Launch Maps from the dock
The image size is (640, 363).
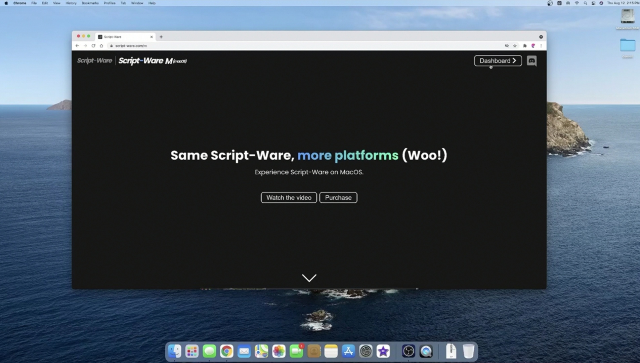pyautogui.click(x=261, y=351)
